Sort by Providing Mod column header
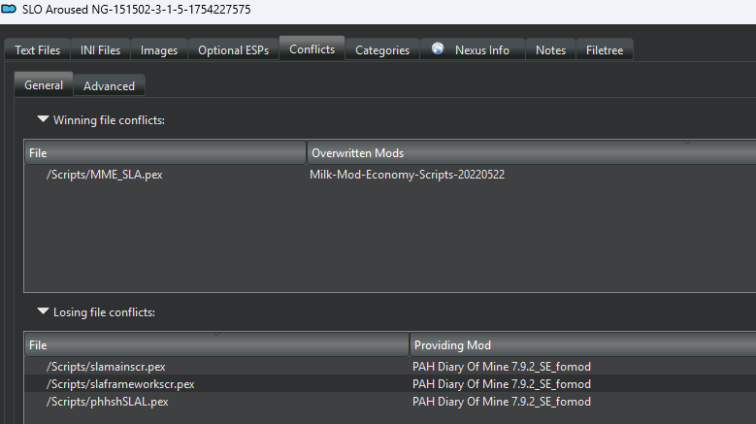The height and width of the screenshot is (424, 756). (583, 345)
